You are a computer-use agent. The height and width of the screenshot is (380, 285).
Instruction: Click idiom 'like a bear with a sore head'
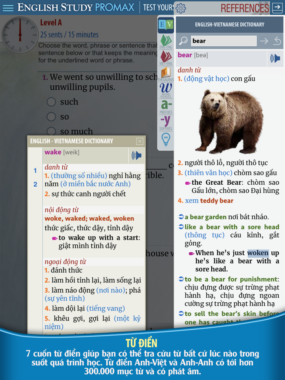tap(232, 227)
